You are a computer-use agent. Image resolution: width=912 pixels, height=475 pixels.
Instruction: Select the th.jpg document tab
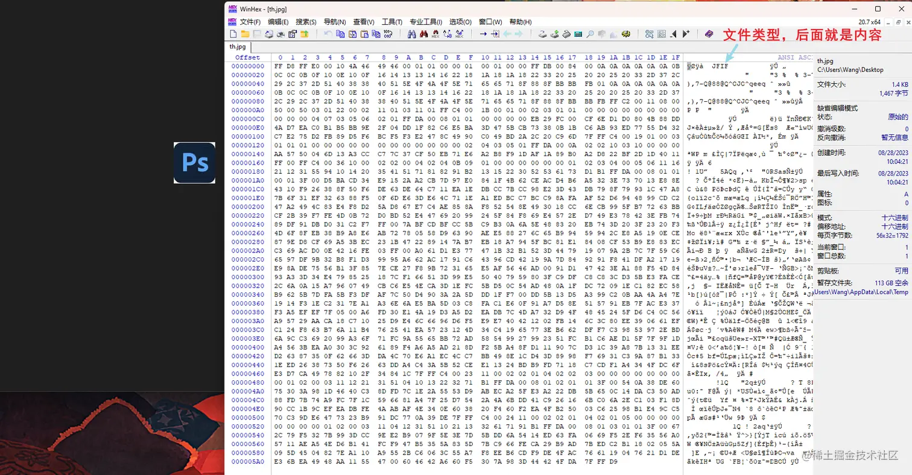238,46
